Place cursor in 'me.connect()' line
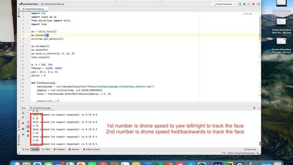Screen dimensions: 293x165 (x=40, y=35)
